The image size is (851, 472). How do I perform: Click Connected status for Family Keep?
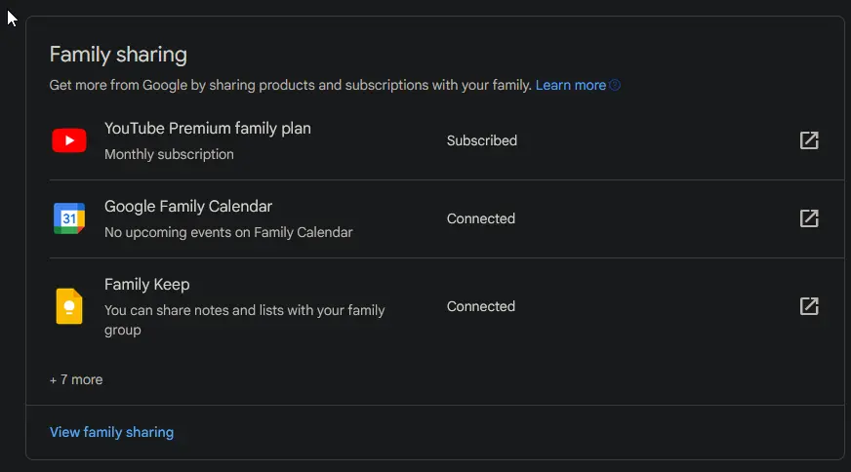481,306
